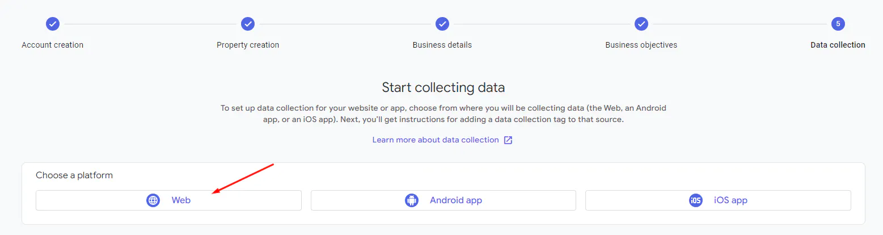This screenshot has height=235, width=883.
Task: Click the Property creation step checkmark
Action: click(x=248, y=24)
